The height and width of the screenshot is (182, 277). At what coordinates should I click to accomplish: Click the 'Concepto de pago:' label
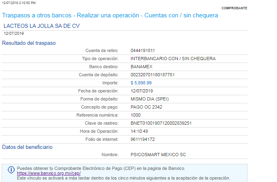[x=100, y=107]
